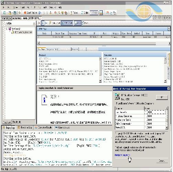Viewport: 173px width, 172px height.
Task: Open the View menu
Action: [15, 8]
